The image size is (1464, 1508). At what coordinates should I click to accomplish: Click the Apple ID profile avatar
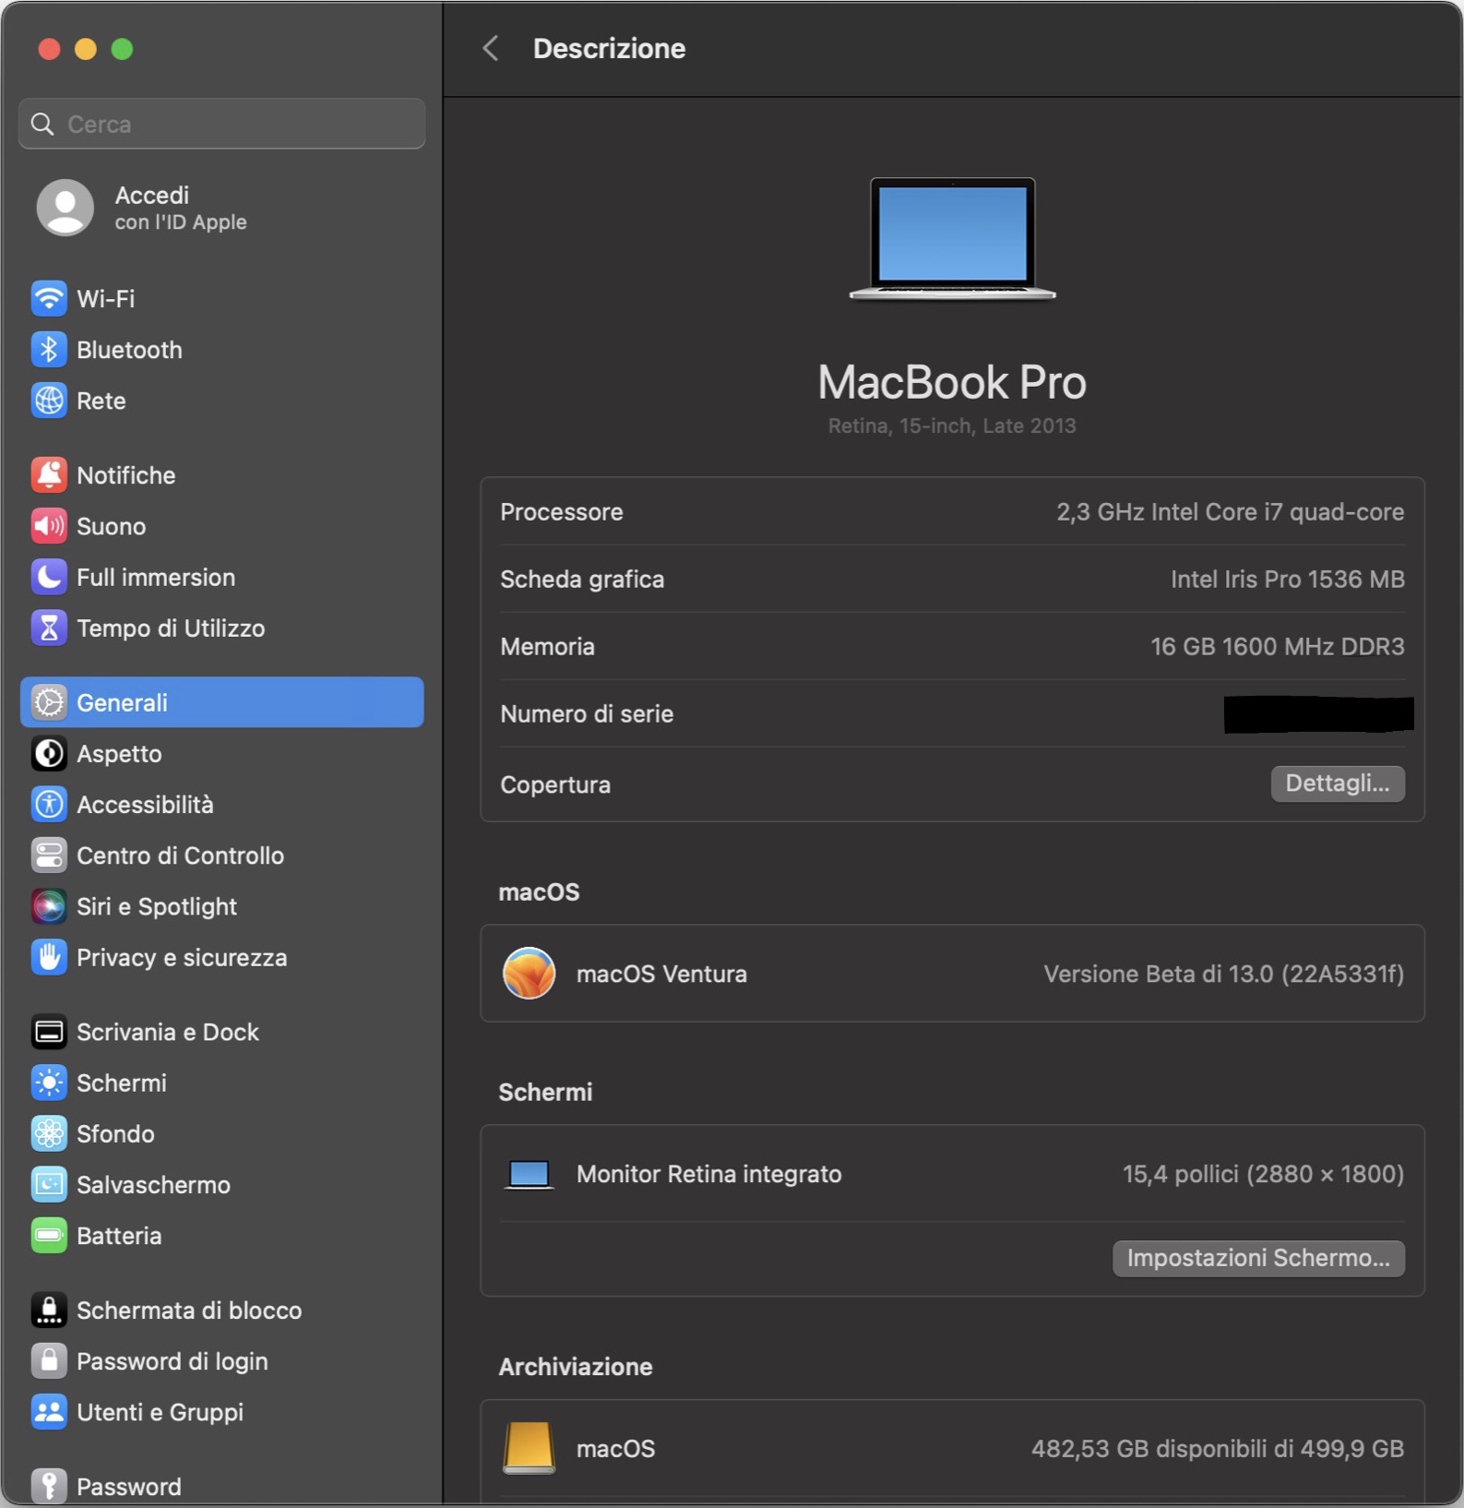(x=65, y=208)
